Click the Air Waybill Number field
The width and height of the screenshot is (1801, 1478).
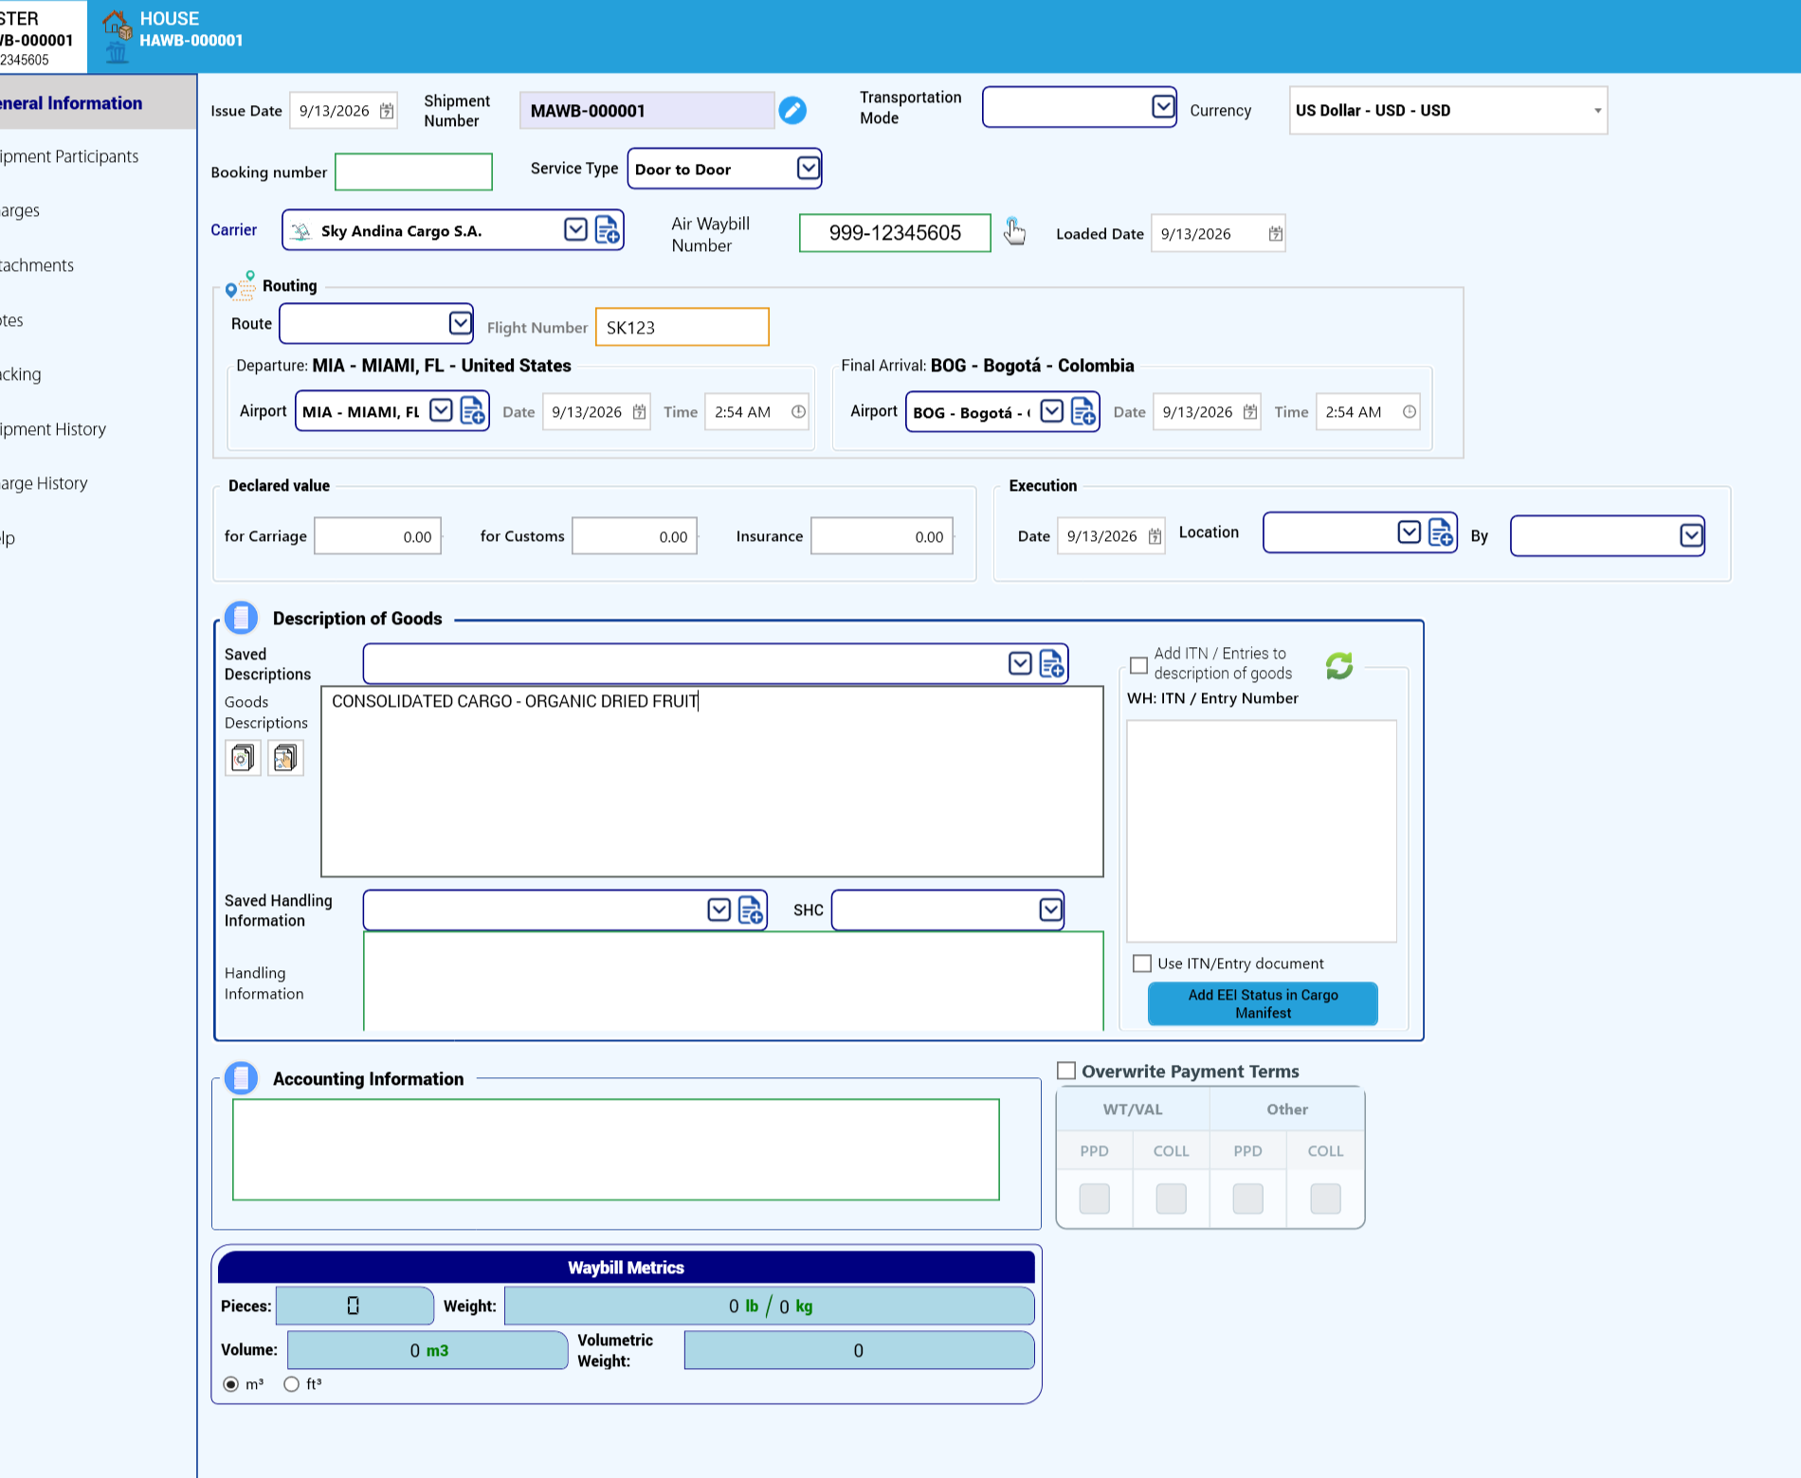coord(895,233)
